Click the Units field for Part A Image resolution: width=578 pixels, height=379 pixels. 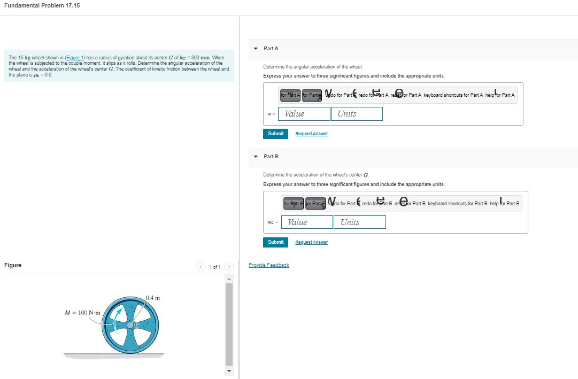(357, 113)
